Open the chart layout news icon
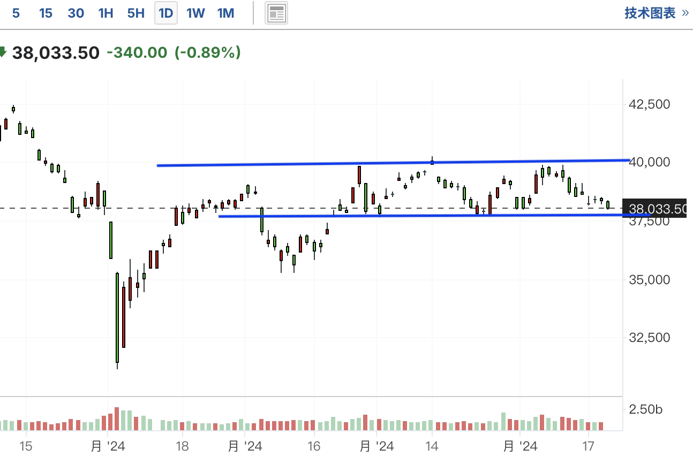693x457 pixels. 276,13
